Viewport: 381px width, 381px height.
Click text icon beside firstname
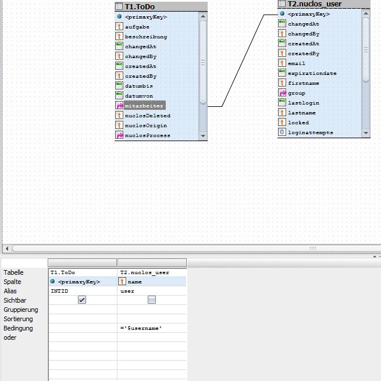282,82
